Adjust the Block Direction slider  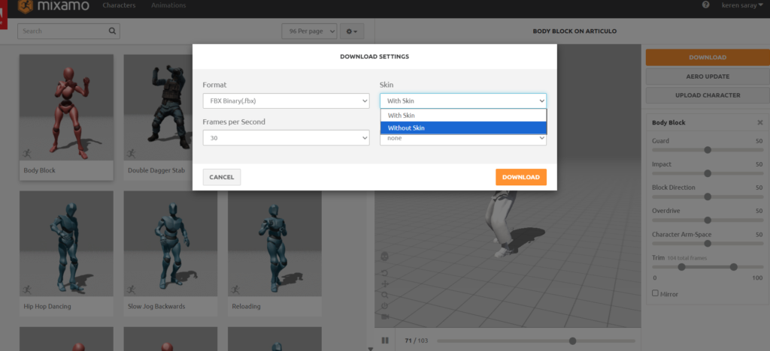(x=708, y=196)
